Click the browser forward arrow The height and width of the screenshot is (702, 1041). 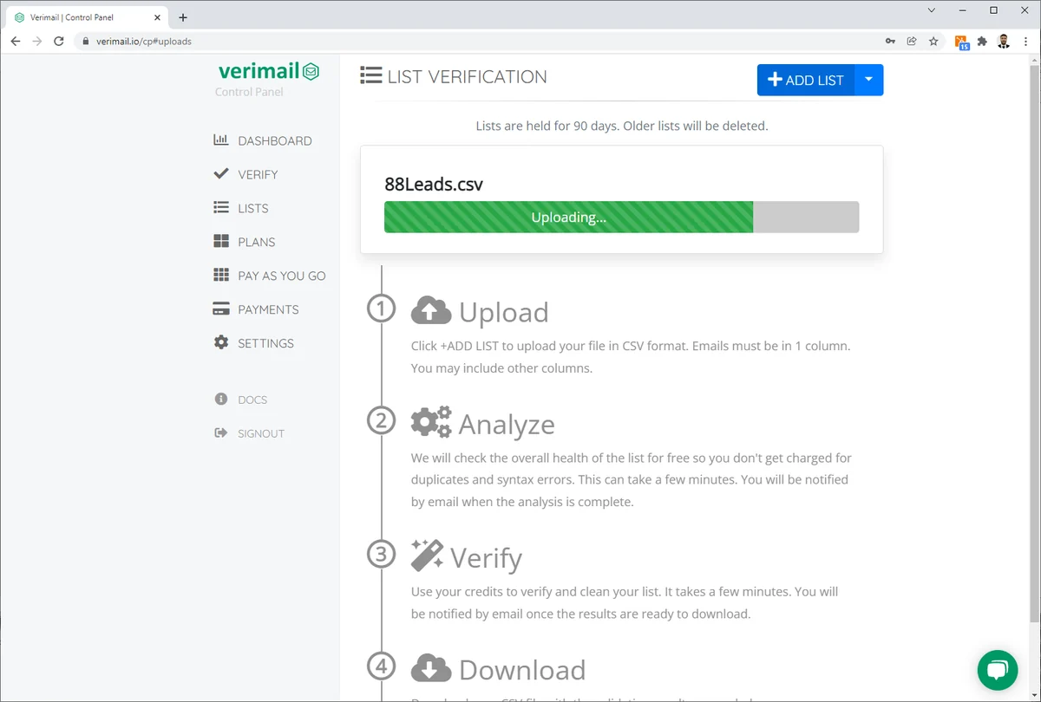[x=37, y=41]
